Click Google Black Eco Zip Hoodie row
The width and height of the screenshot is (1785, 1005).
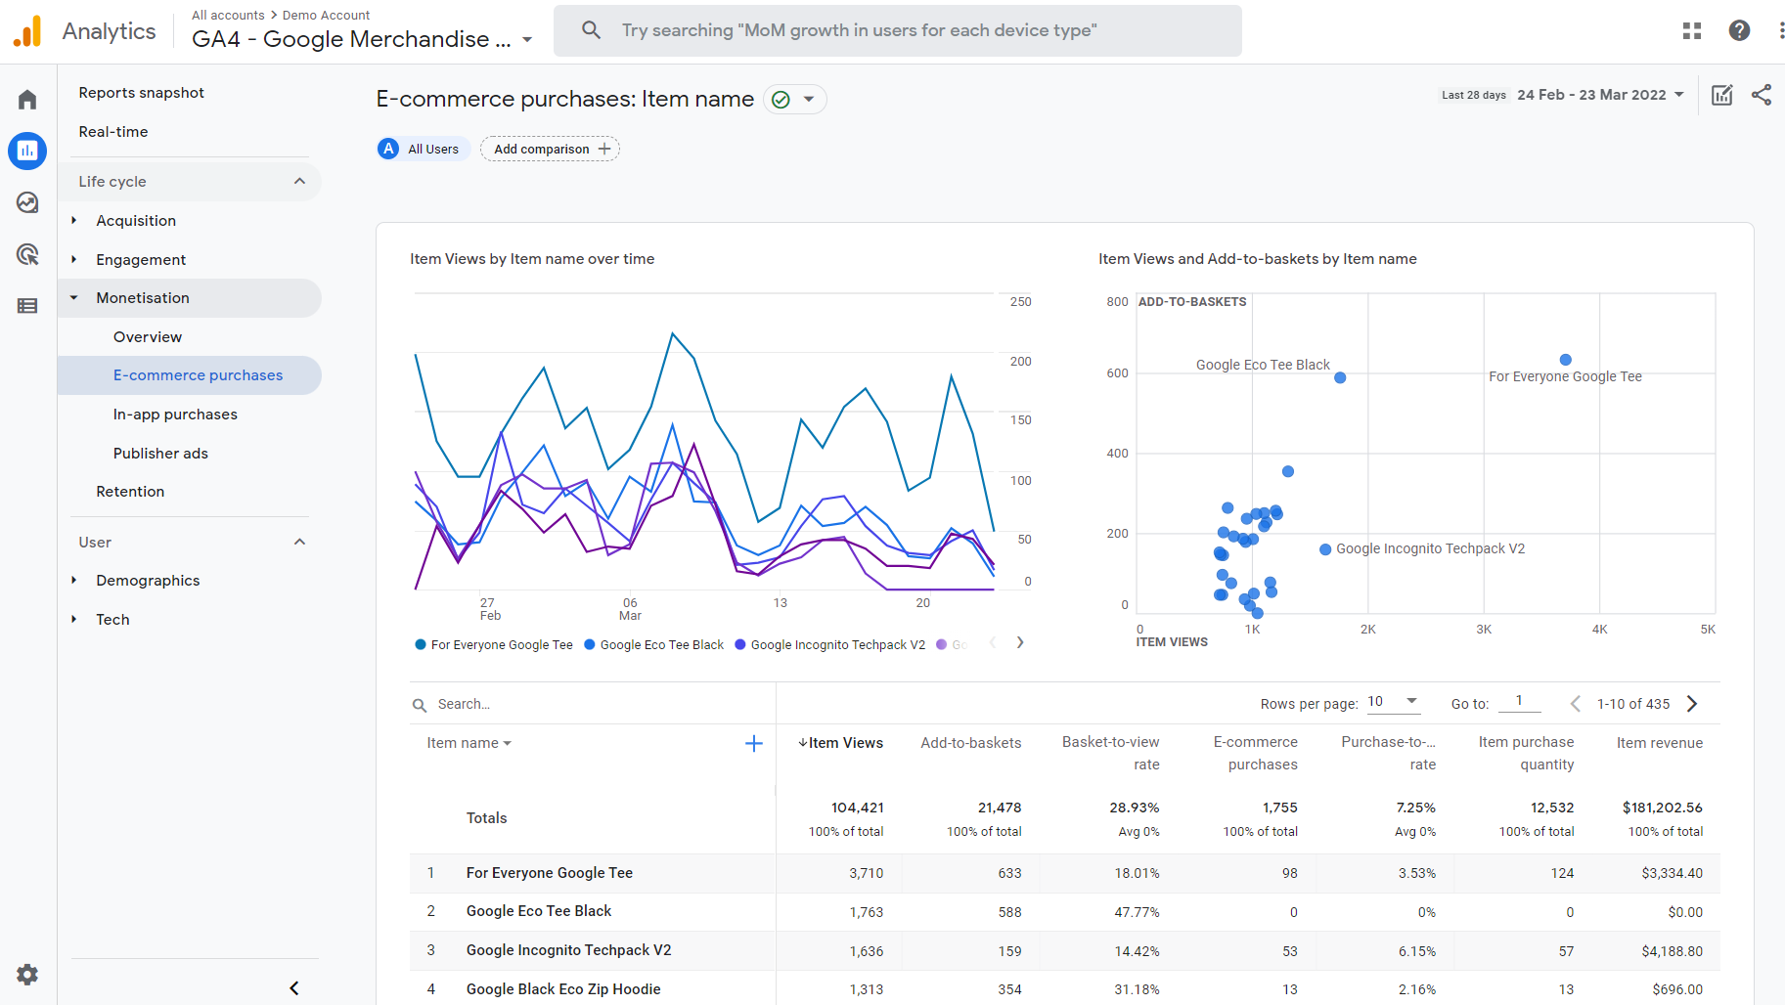pos(1064,989)
